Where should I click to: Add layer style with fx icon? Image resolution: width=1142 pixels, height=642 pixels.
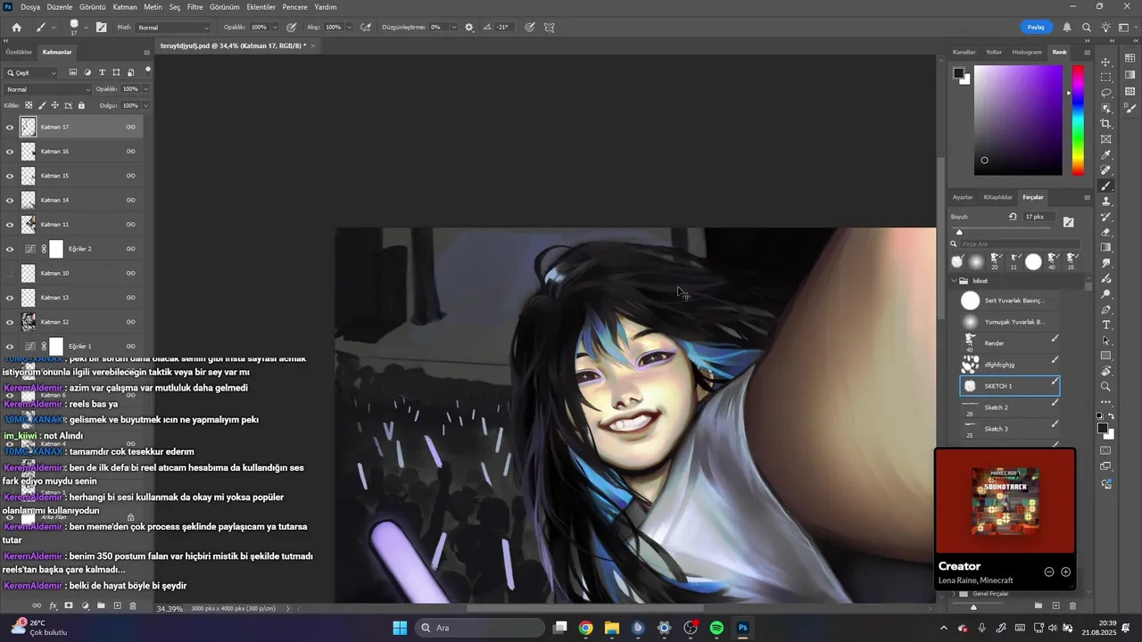point(53,606)
